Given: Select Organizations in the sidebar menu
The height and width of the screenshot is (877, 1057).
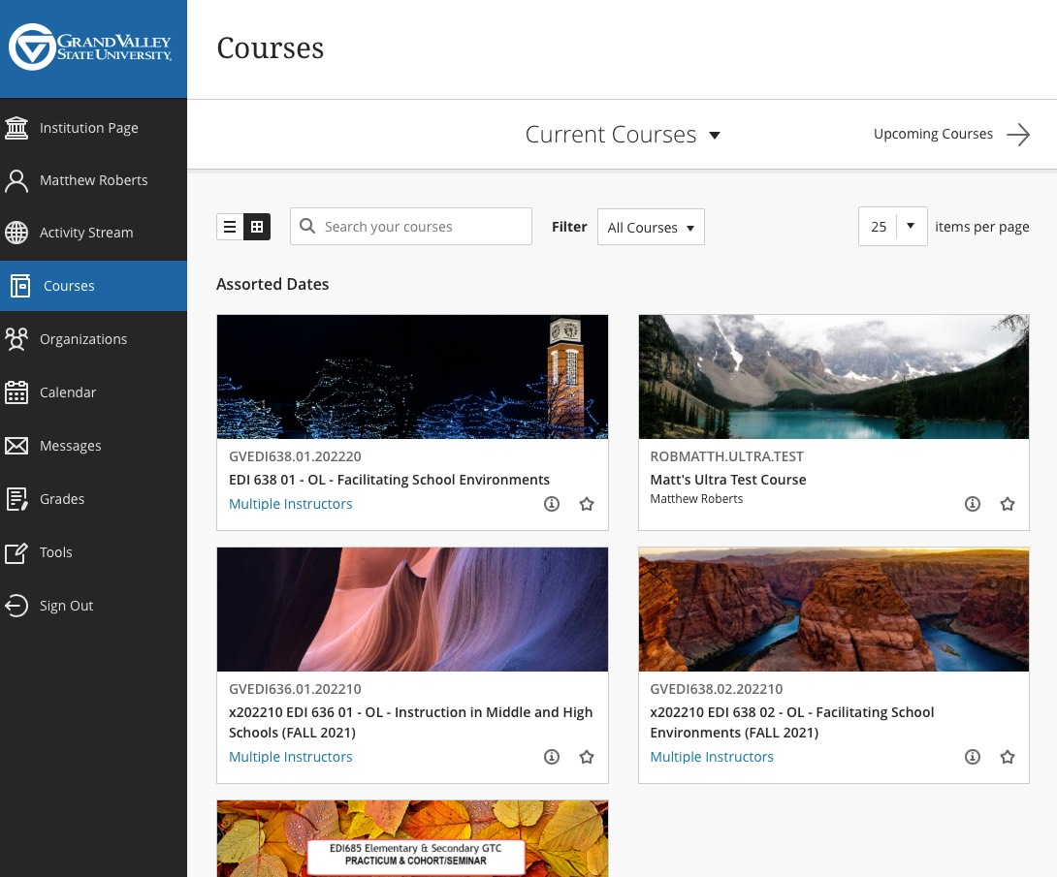Looking at the screenshot, I should click(x=83, y=339).
